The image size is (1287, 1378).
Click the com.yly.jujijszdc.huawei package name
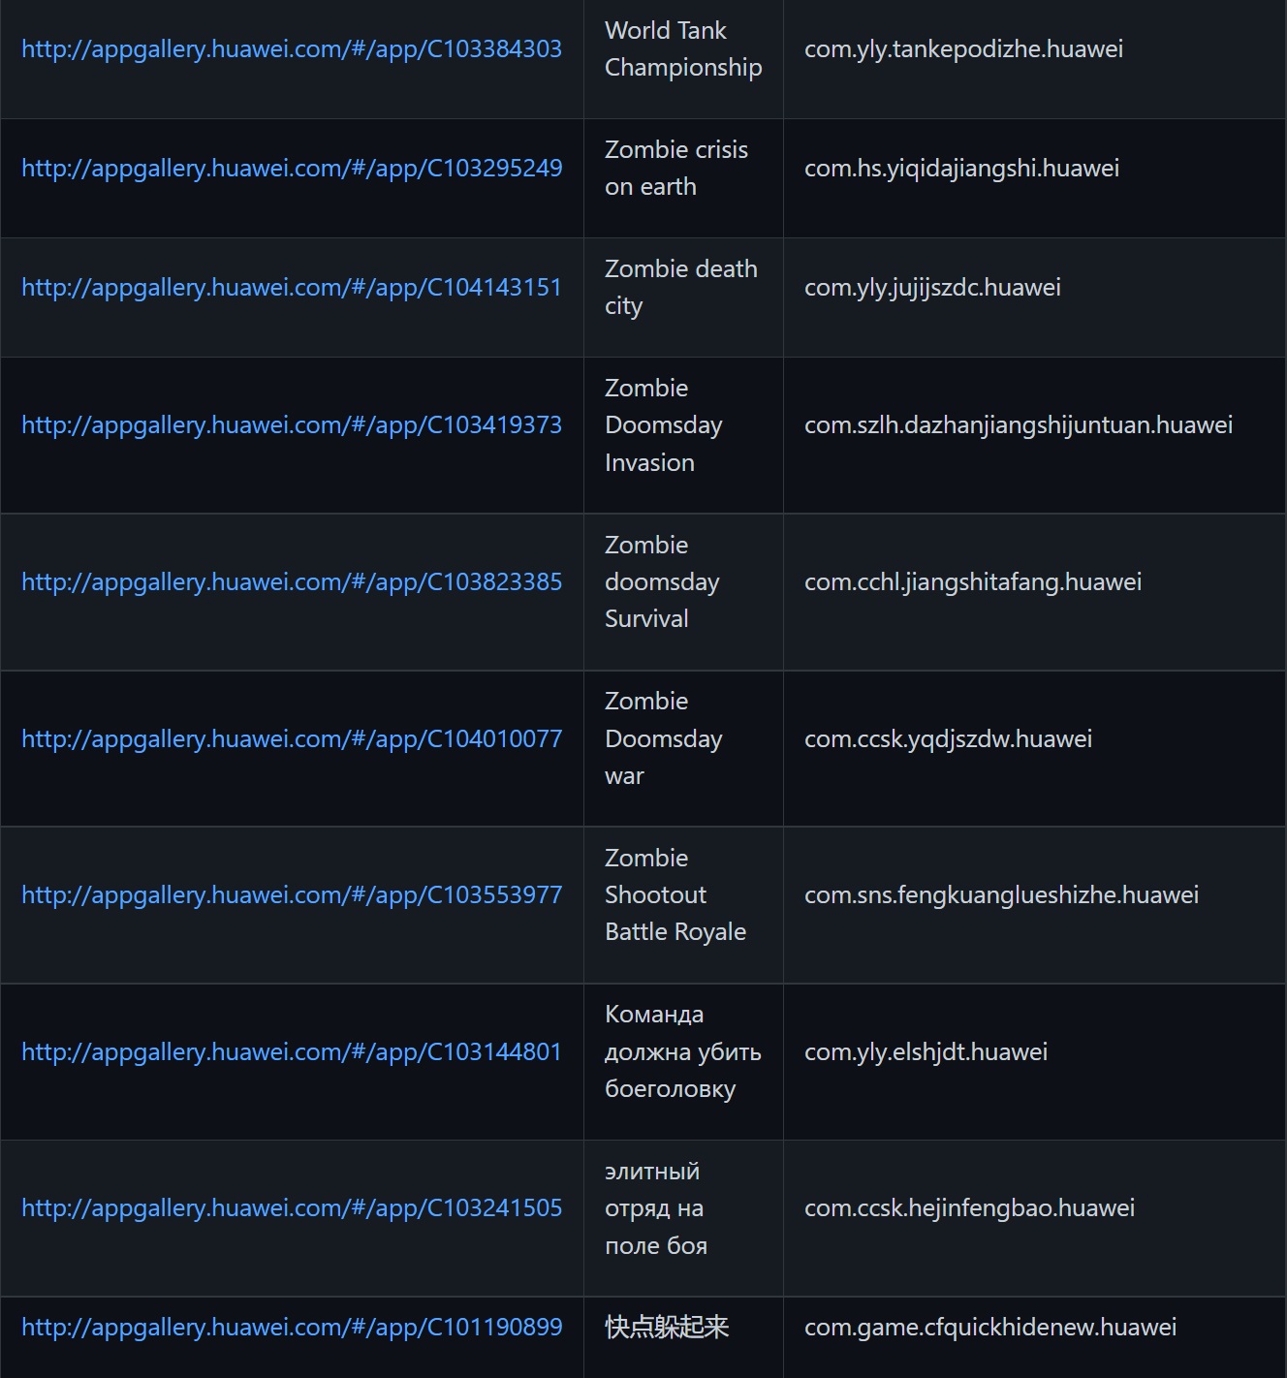pos(932,288)
